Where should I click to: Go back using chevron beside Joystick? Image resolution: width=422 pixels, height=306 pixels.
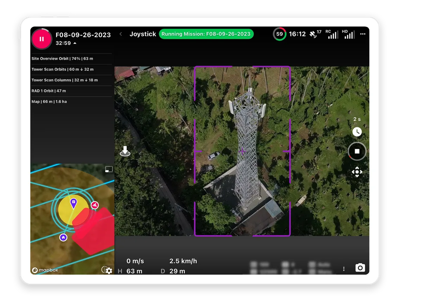[121, 34]
